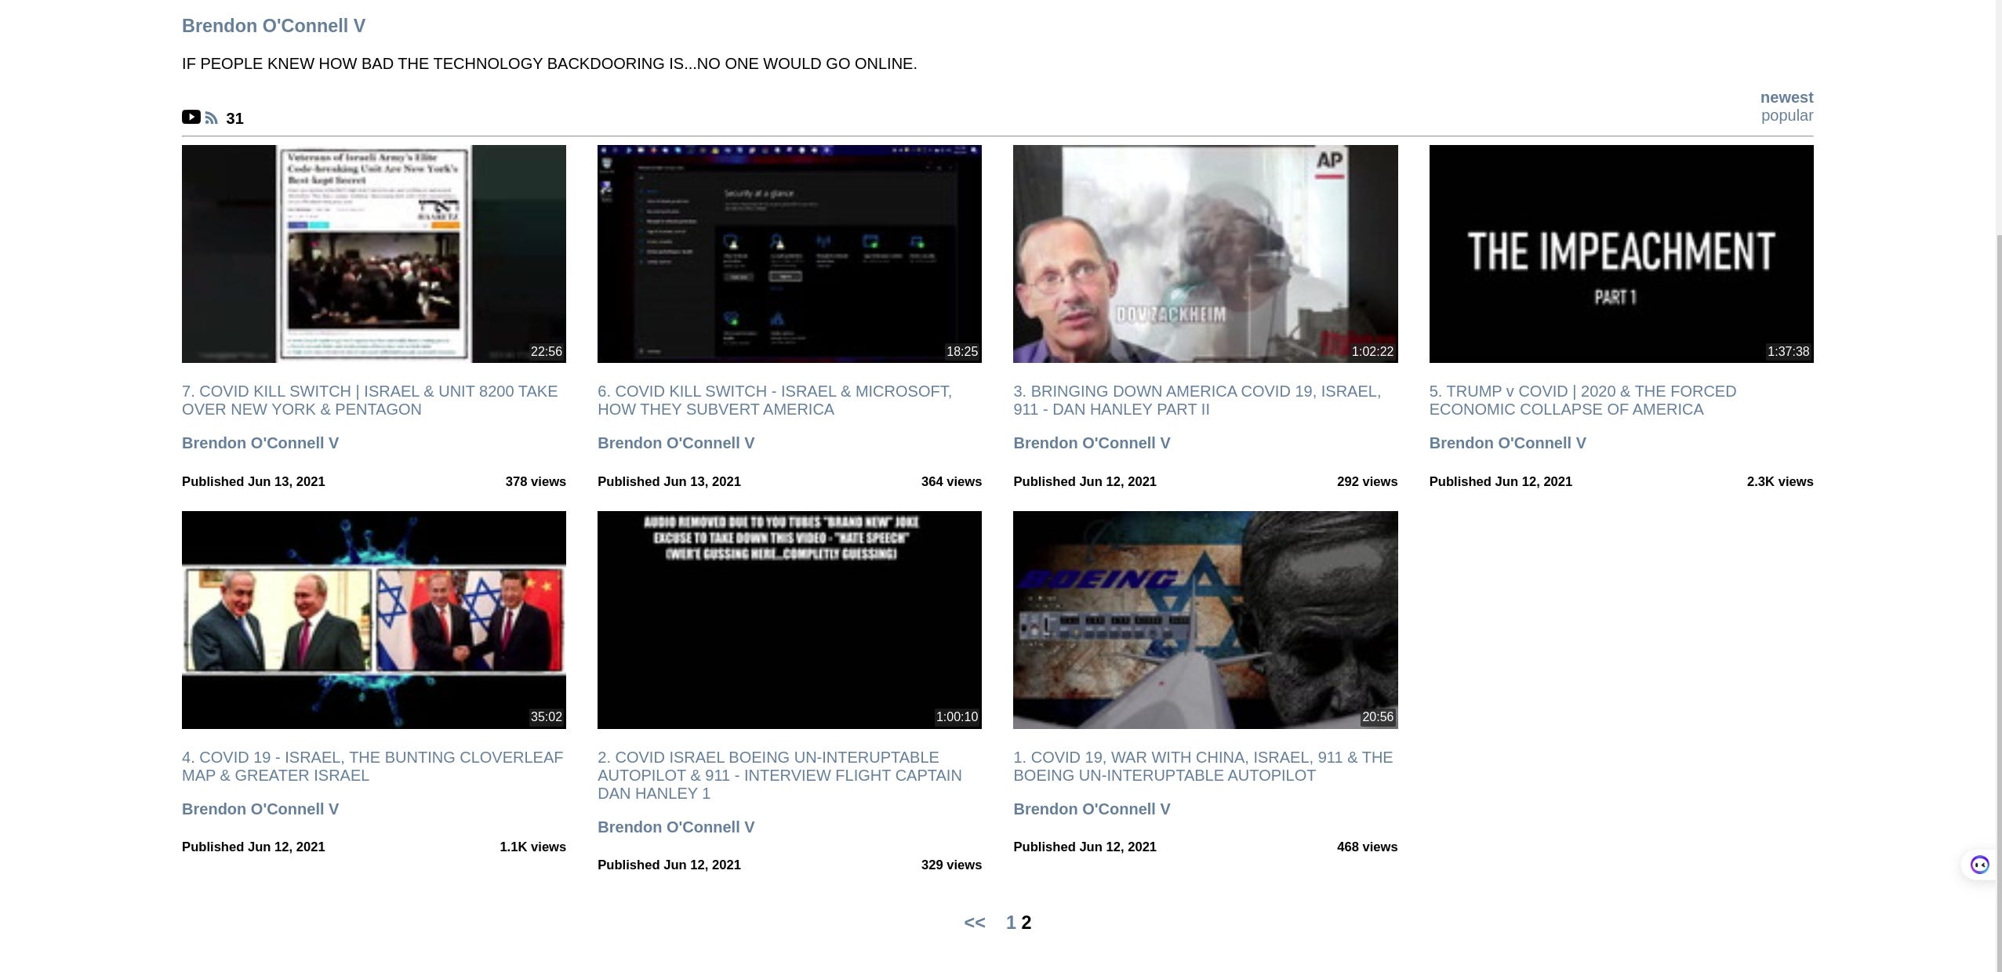Screen dimensions: 2002x972
Task: Open title '6. COVID KILL SWITCH - ISRAEL & MICROSOFT'
Action: pyautogui.click(x=775, y=400)
